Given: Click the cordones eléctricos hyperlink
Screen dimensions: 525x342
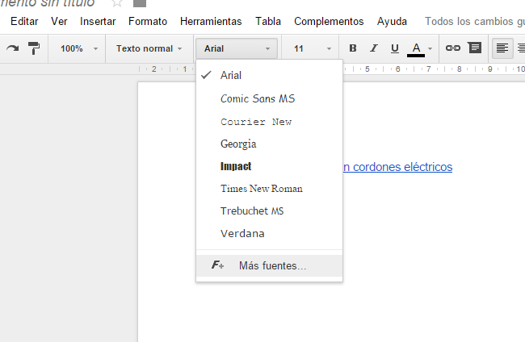Looking at the screenshot, I should (x=397, y=167).
